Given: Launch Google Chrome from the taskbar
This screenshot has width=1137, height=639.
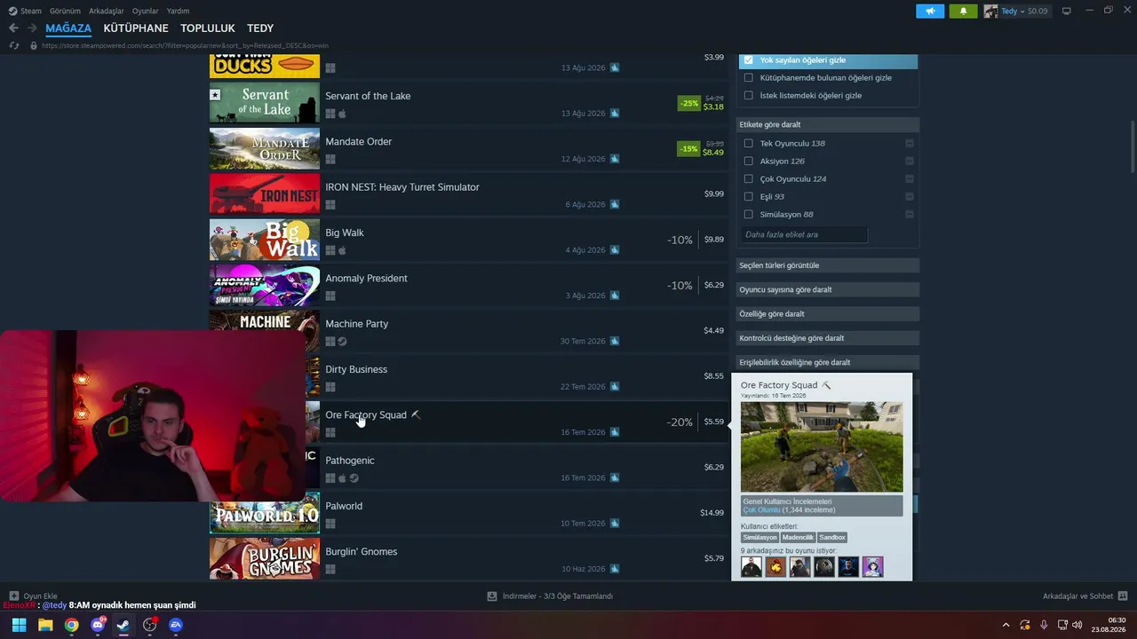Looking at the screenshot, I should pos(71,625).
